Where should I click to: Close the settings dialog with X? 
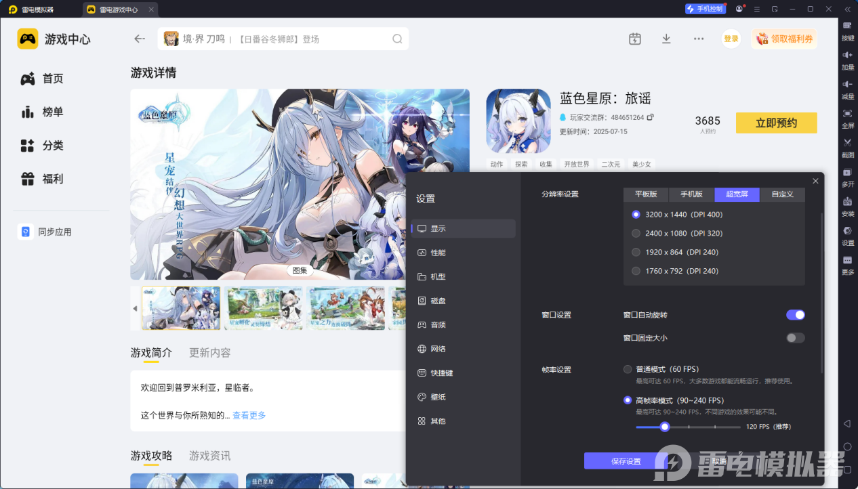tap(815, 181)
